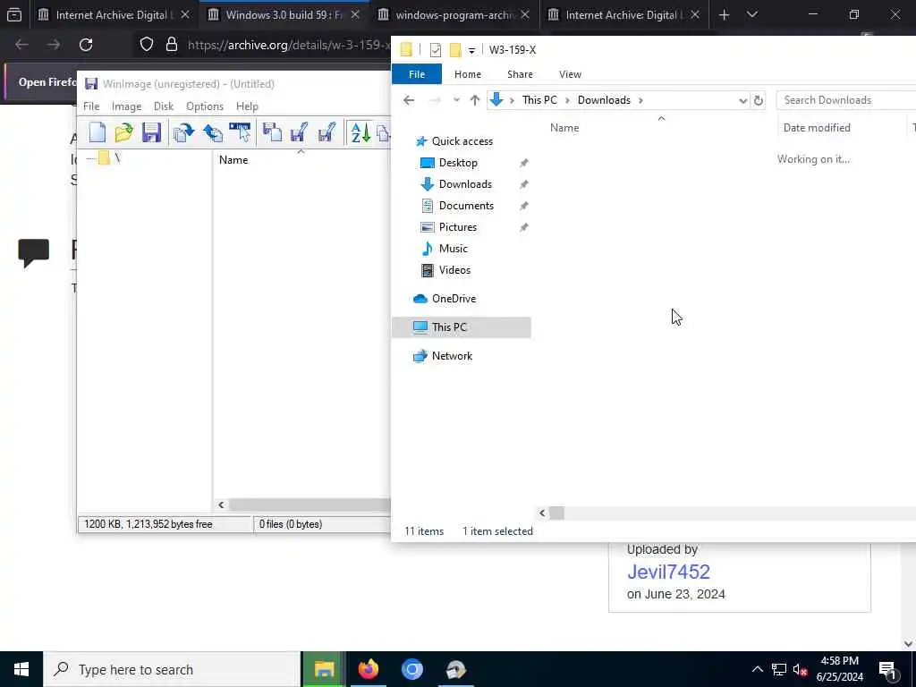Click Properties checkmark icon in Explorer title bar
This screenshot has height=687, width=916.
click(436, 50)
